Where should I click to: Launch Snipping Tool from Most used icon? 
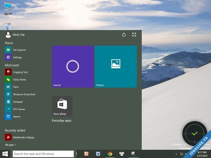click(8, 72)
